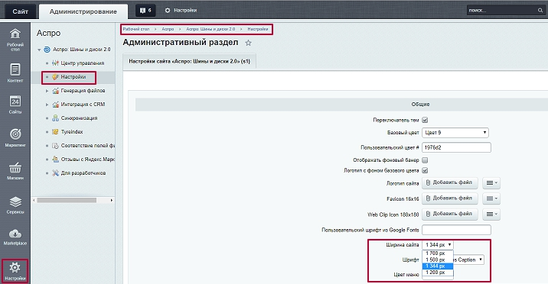This screenshot has height=284, width=548.
Task: Open the Базовый цвет dropdown
Action: click(x=455, y=132)
